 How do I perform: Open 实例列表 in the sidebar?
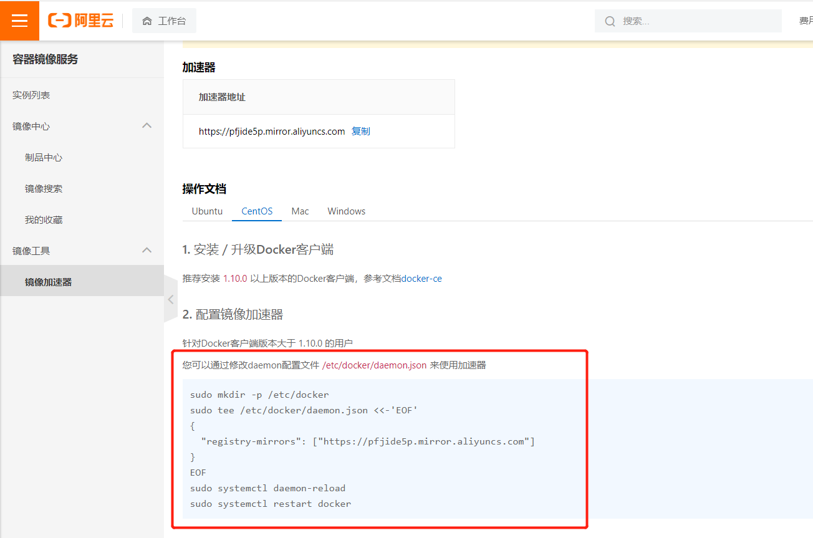(x=31, y=95)
